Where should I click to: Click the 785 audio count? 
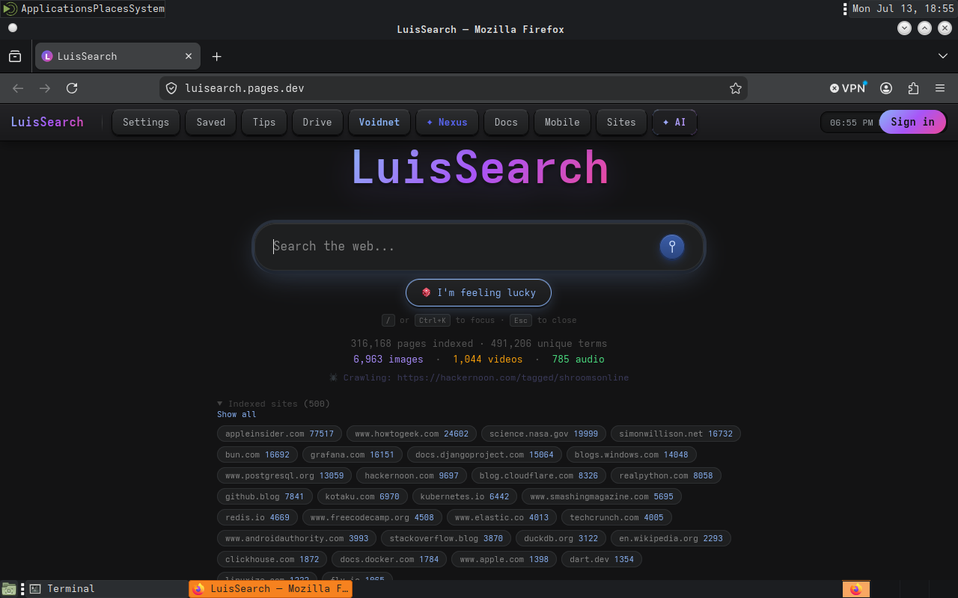(578, 359)
